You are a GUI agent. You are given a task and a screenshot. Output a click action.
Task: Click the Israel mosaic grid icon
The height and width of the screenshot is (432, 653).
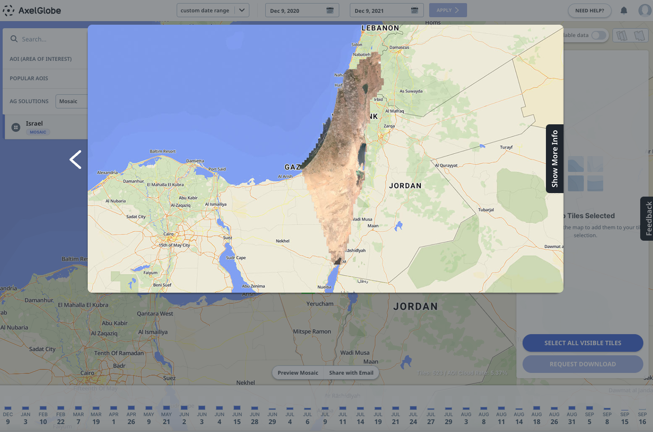16,127
